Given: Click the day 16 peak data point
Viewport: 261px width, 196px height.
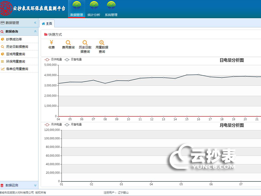Looking at the screenshot, I should 198,74.
